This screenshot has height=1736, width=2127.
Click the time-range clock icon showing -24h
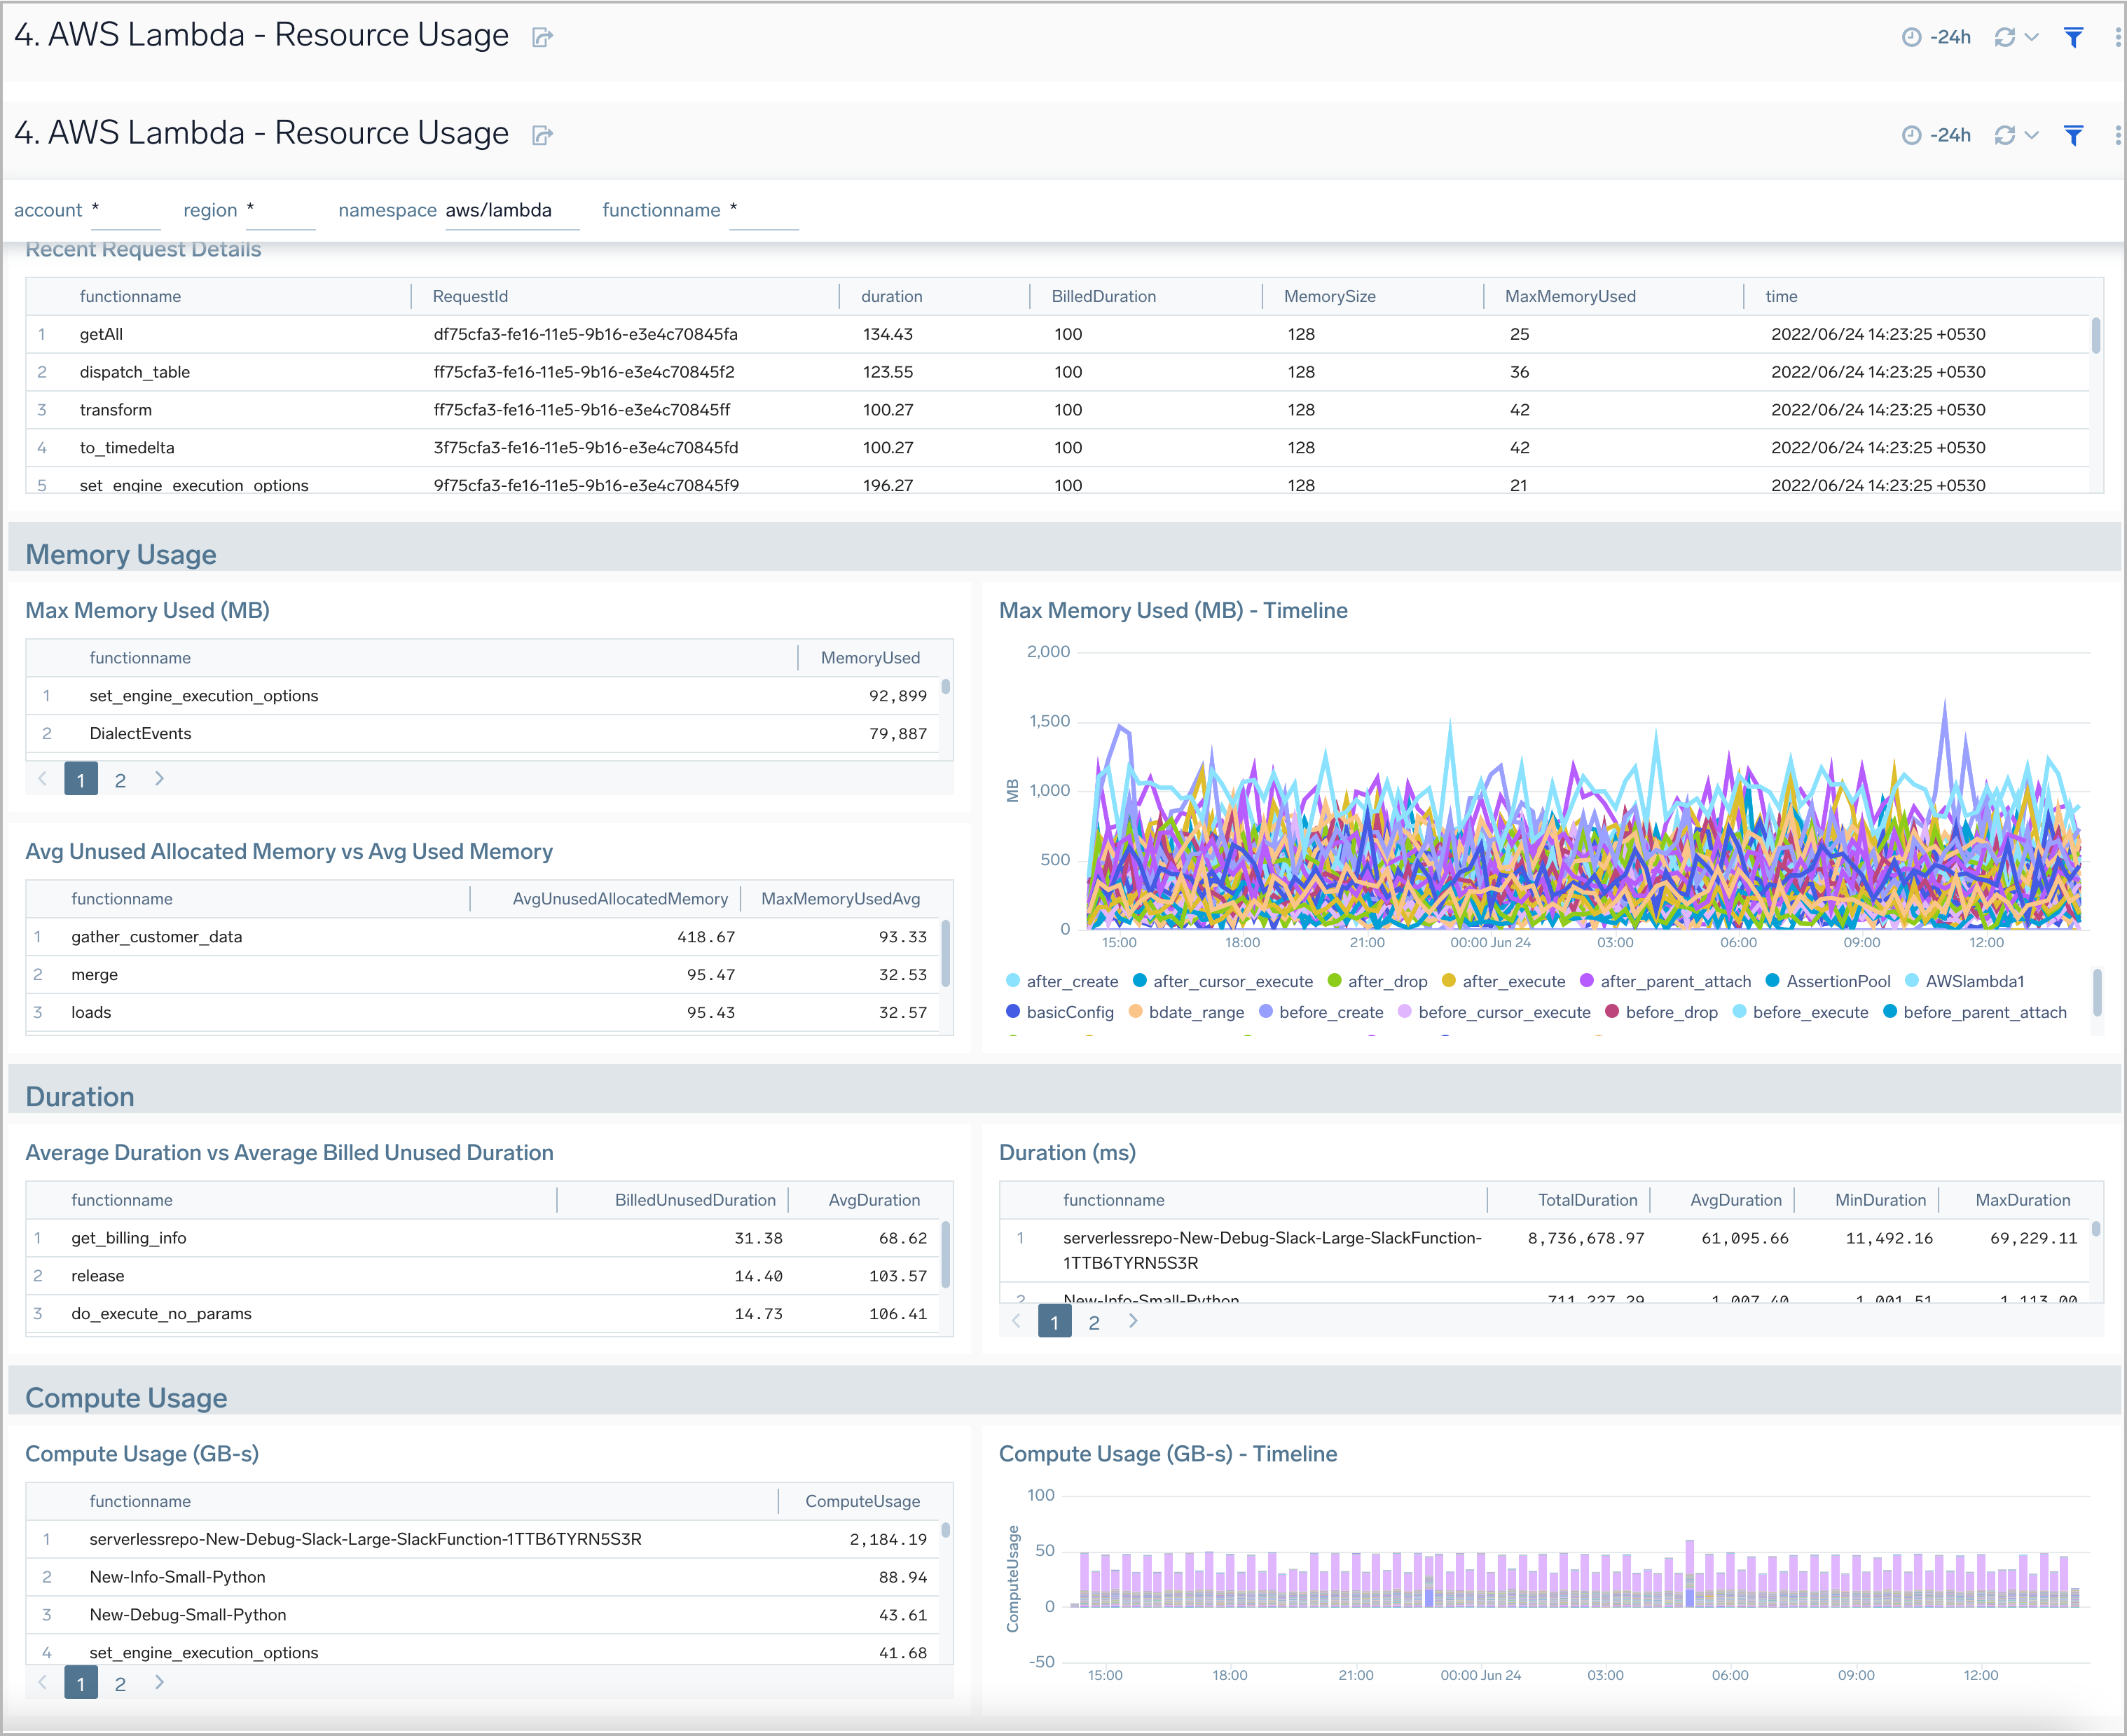point(1911,36)
